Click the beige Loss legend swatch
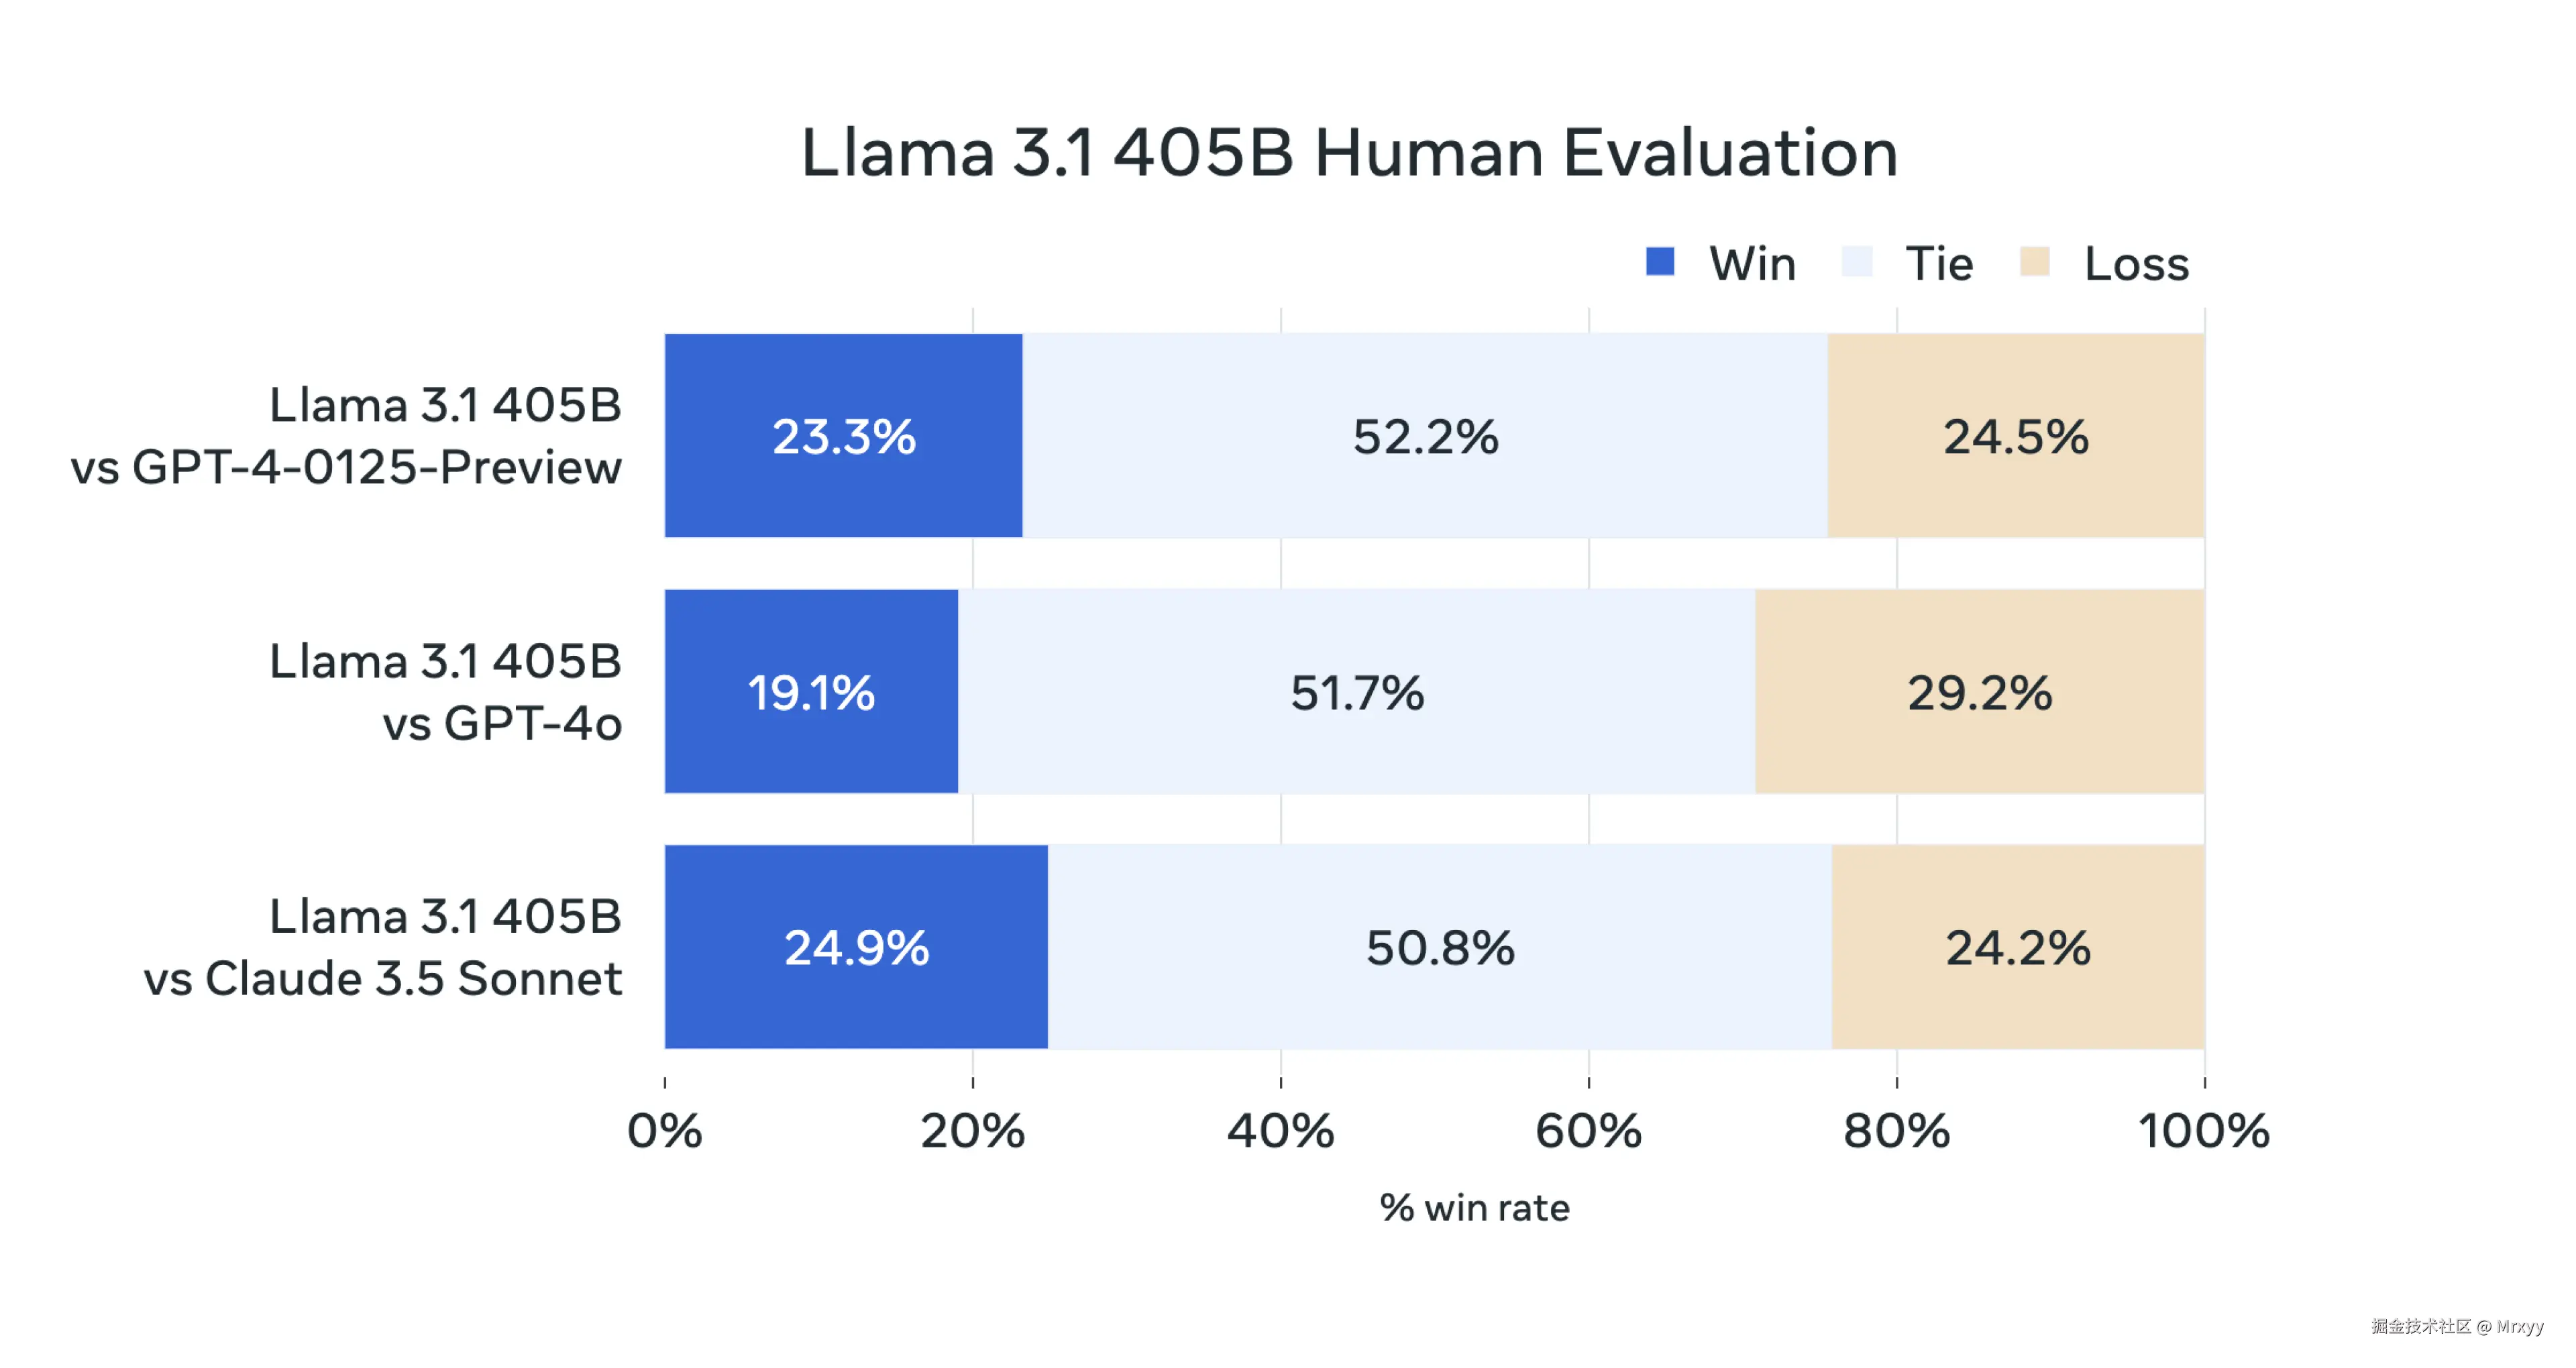 tap(2035, 262)
